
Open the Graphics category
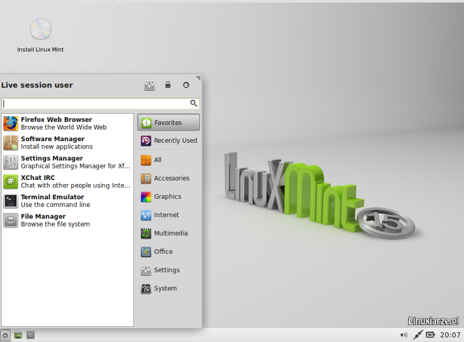pyautogui.click(x=169, y=197)
